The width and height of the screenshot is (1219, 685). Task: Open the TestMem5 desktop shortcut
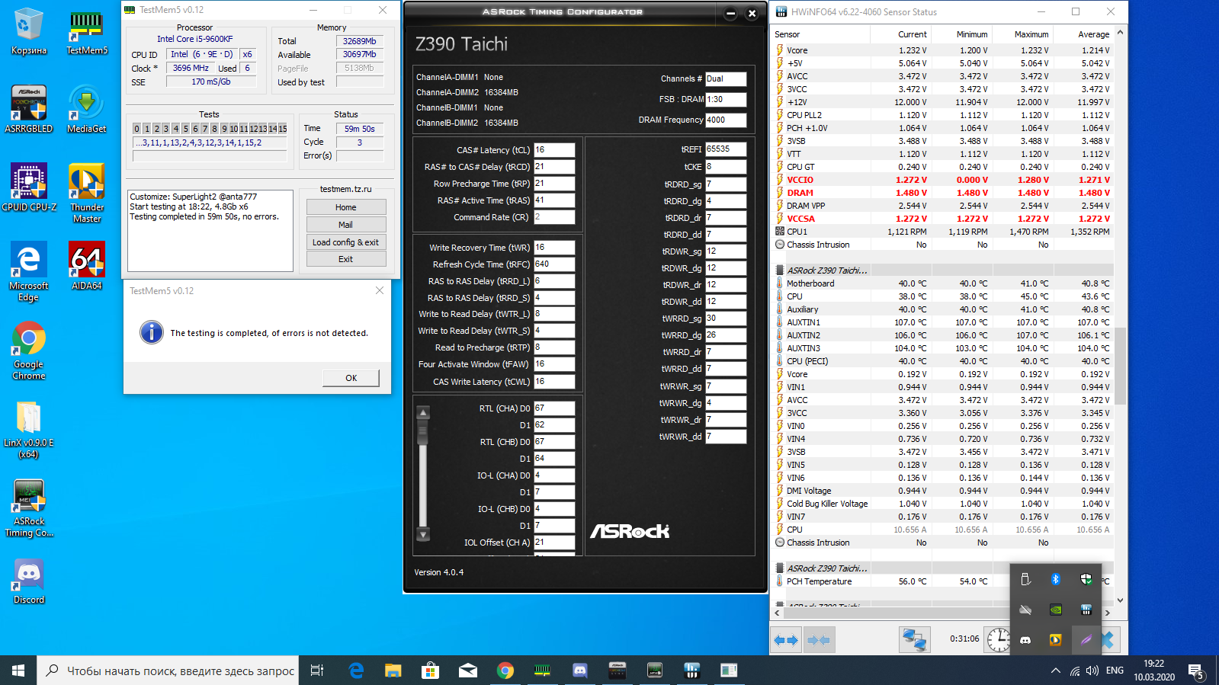tap(87, 32)
